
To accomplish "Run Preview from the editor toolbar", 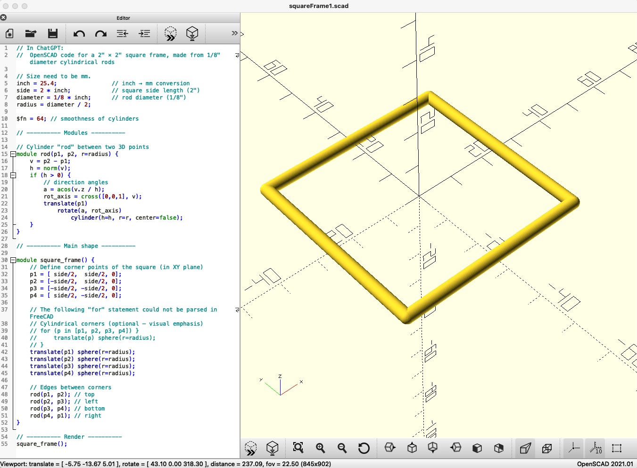I will tap(170, 33).
